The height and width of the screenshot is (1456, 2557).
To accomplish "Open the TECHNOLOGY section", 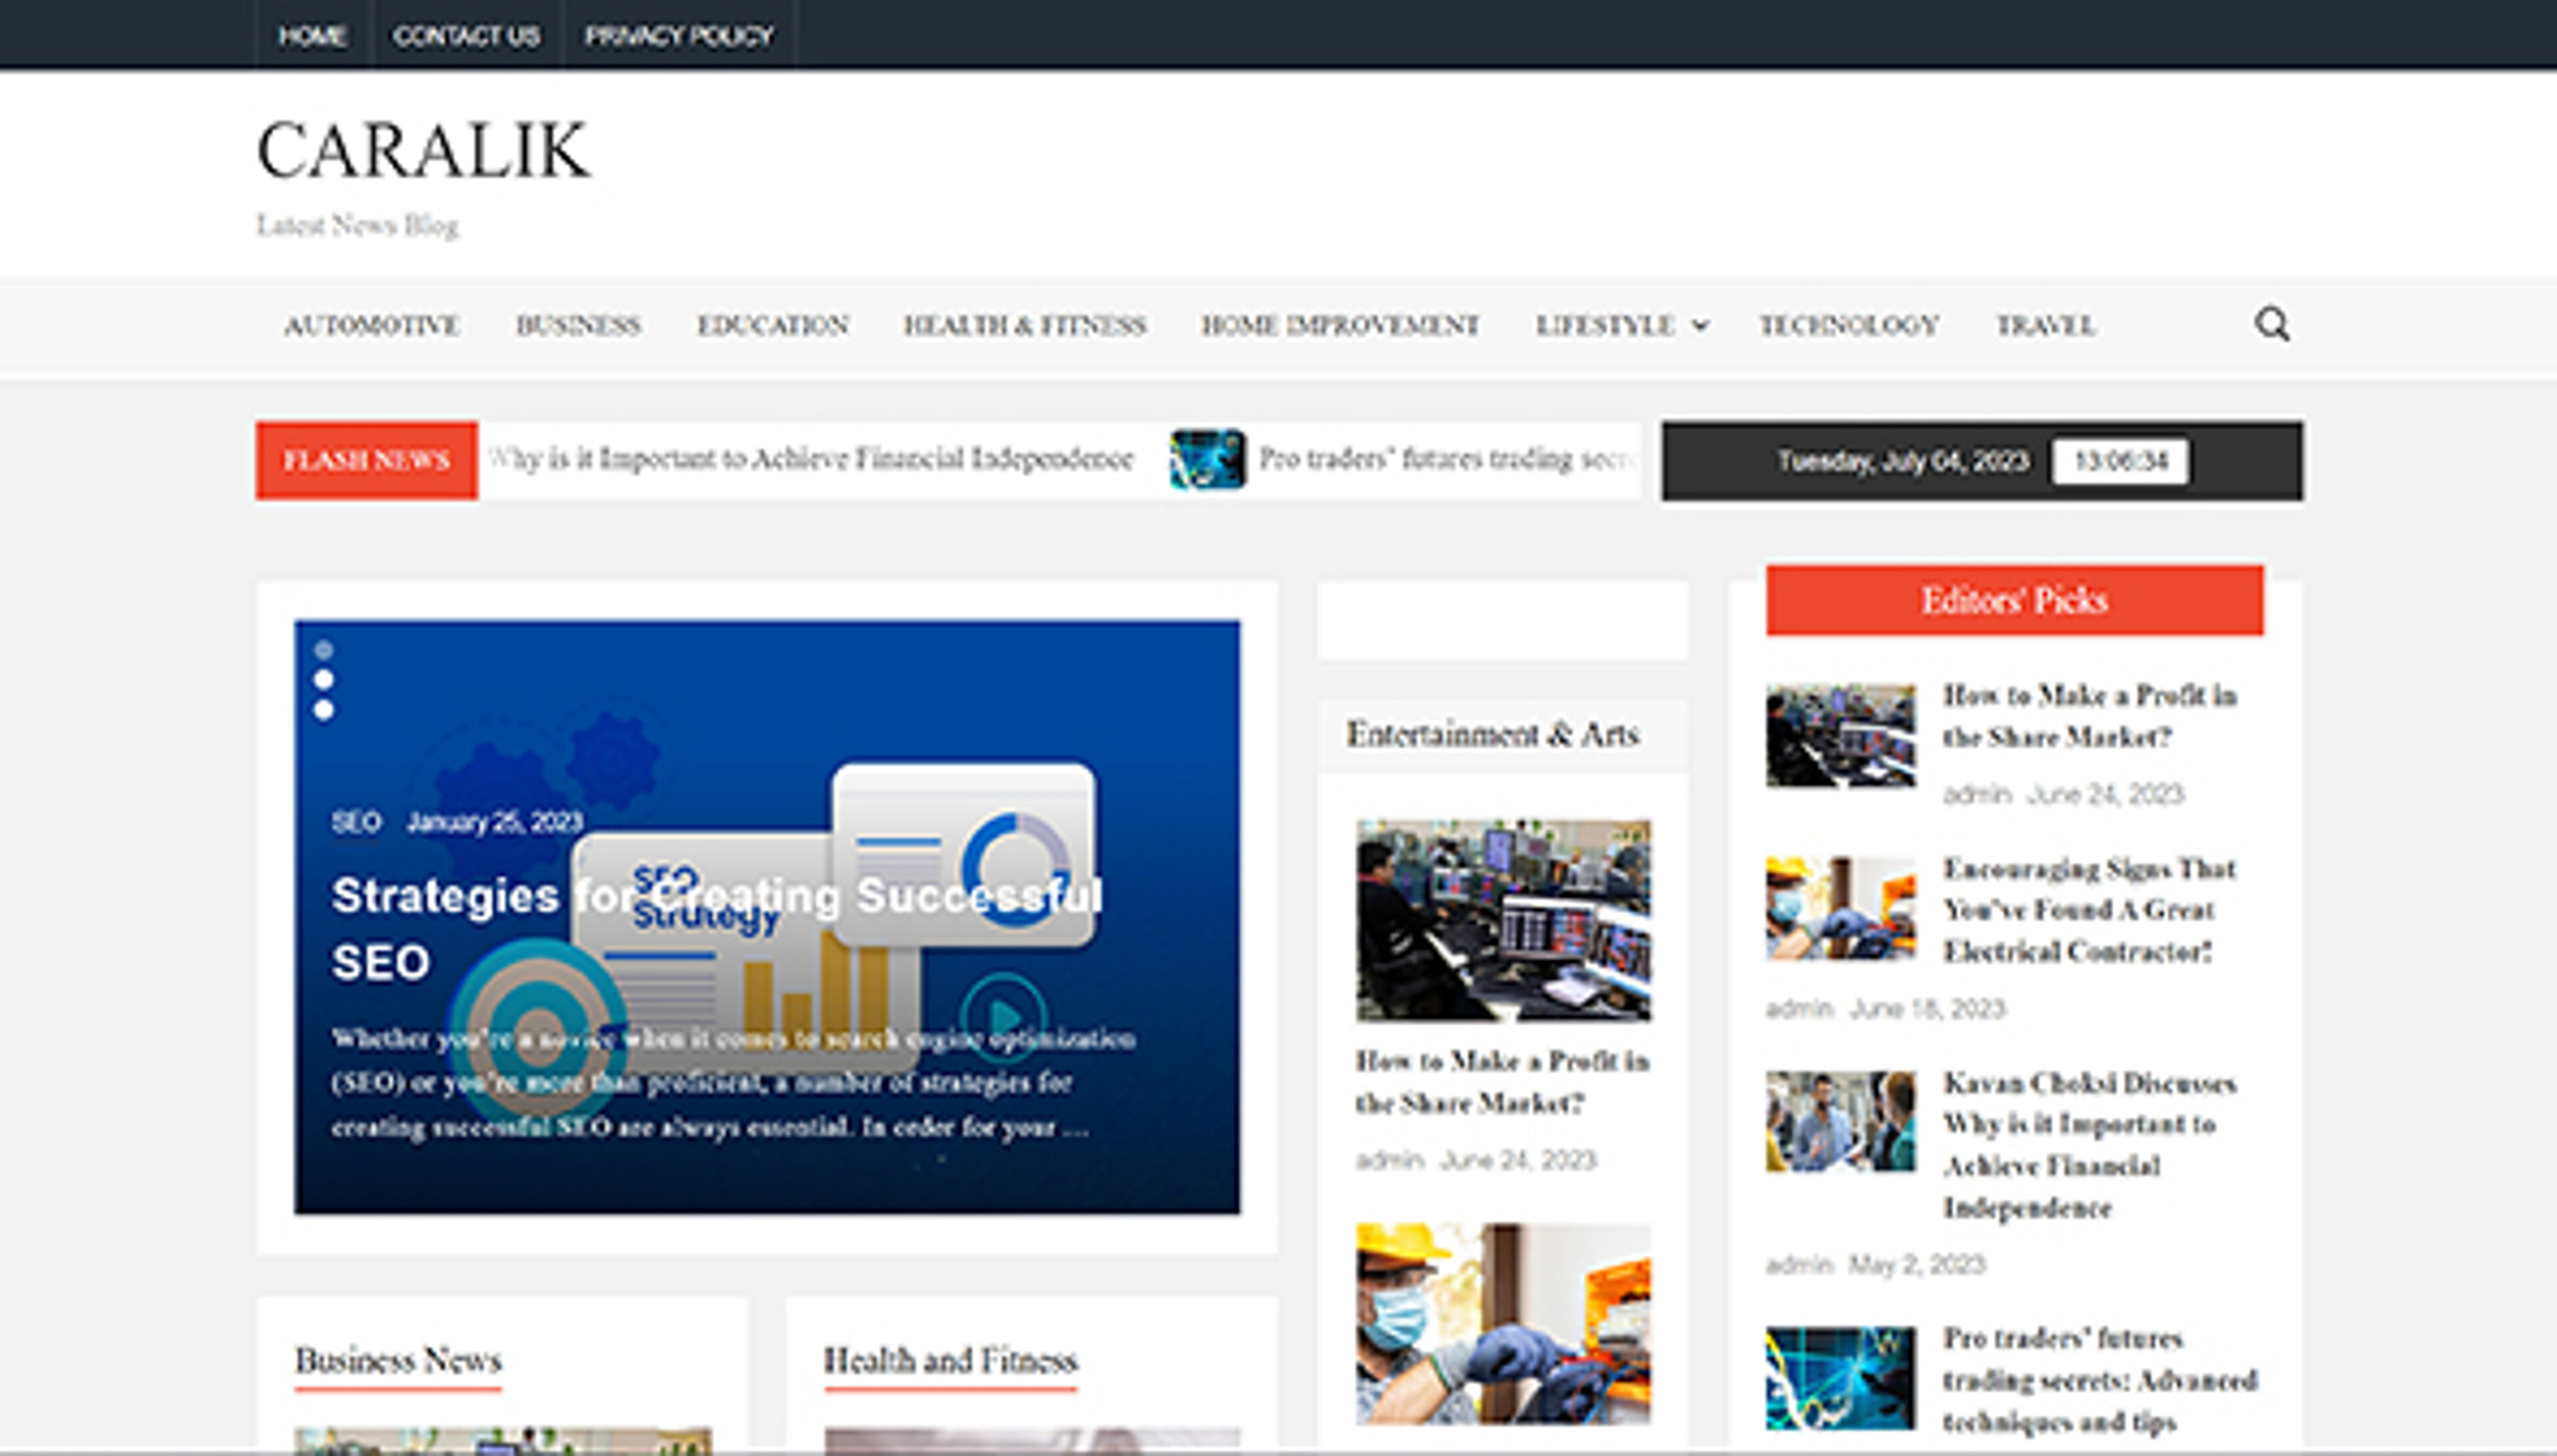I will click(1847, 324).
